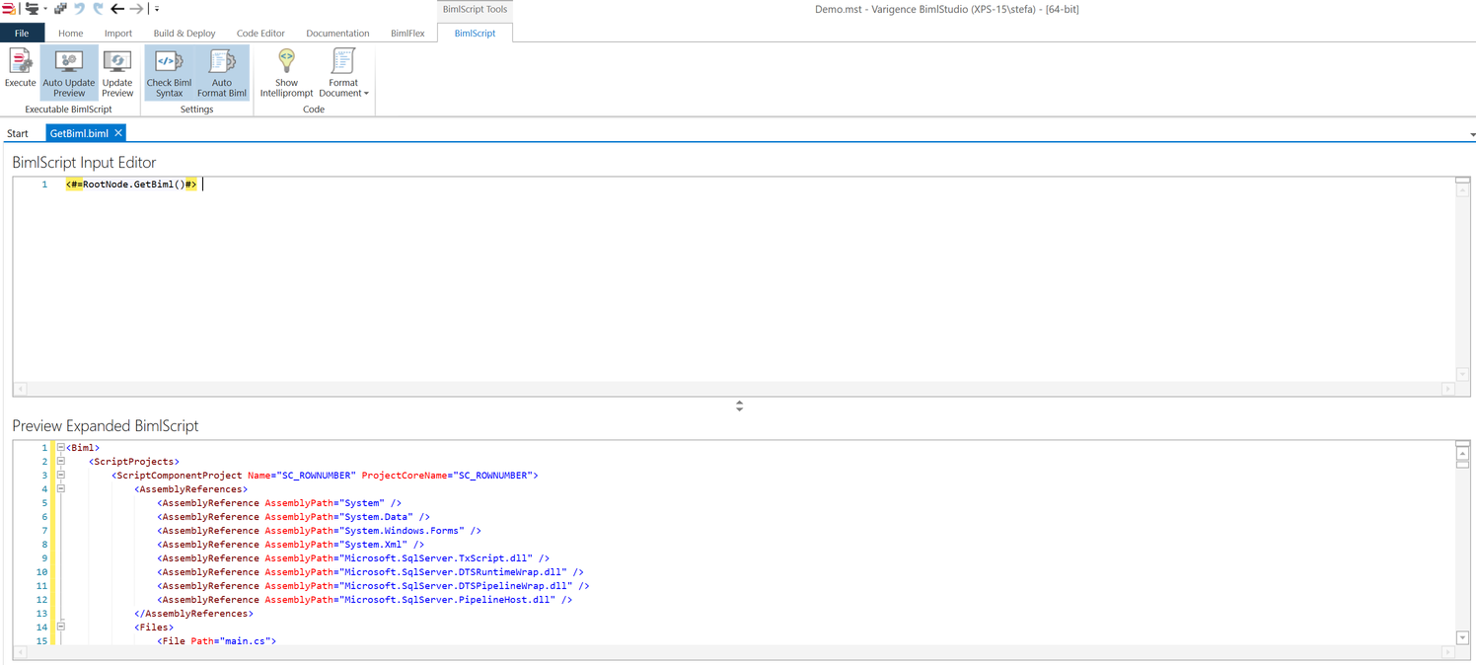Click the Redo arrow icon
The image size is (1476, 665).
98,9
